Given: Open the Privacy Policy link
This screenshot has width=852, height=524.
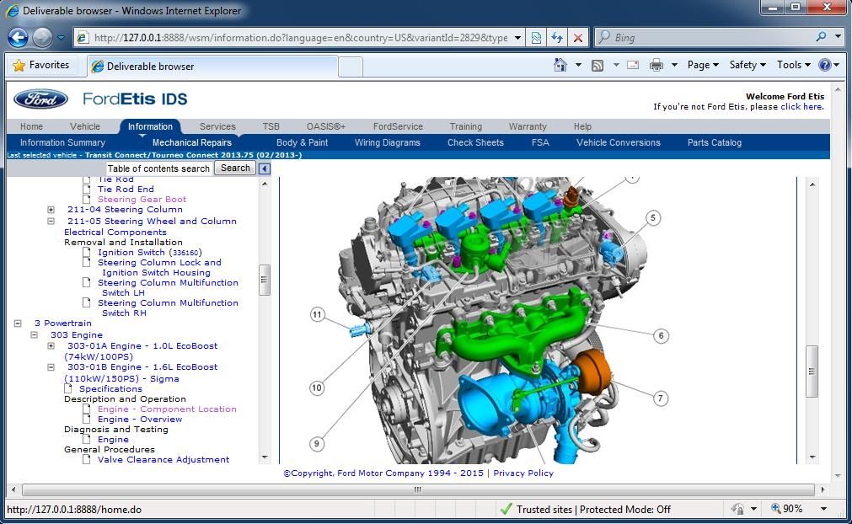Looking at the screenshot, I should (523, 473).
